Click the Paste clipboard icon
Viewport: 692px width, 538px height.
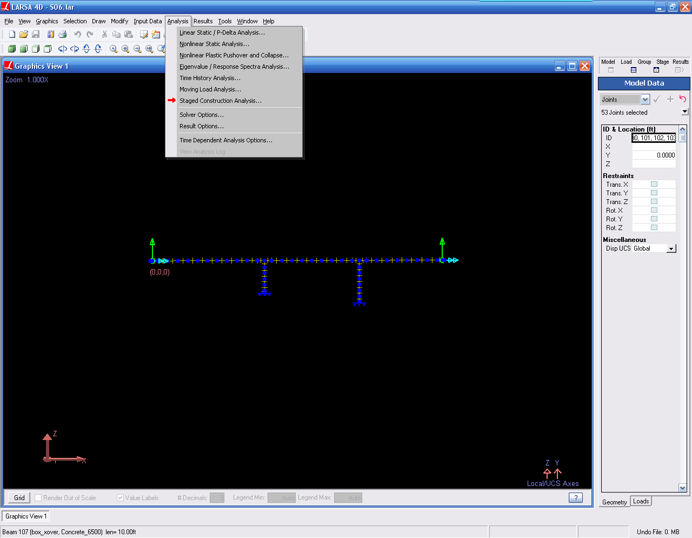[x=128, y=34]
